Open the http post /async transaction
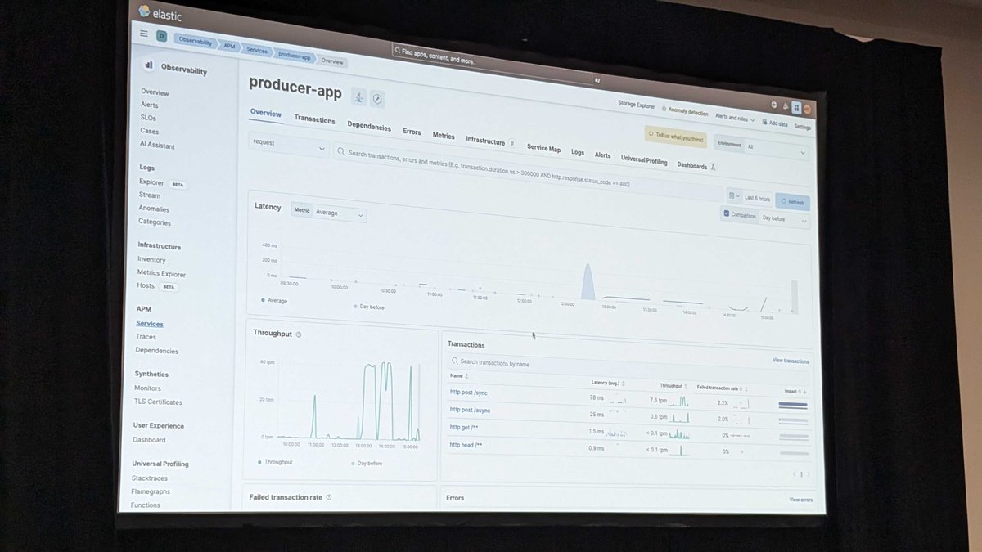This screenshot has width=982, height=552. point(471,410)
